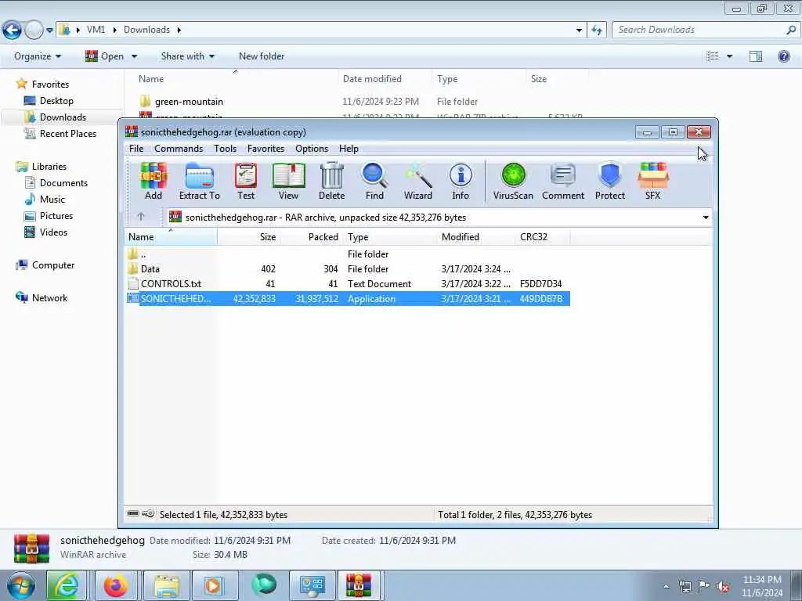Screen dimensions: 802x601
Task: Open the WinRAR Favorites menu
Action: pyautogui.click(x=266, y=149)
